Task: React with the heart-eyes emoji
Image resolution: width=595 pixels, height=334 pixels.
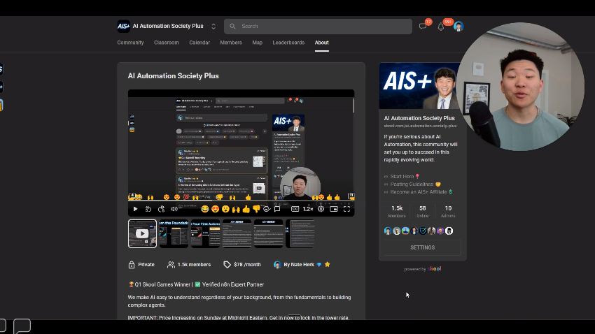Action: tap(215, 209)
